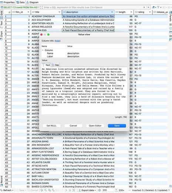Click the duplicate row icon
172x193 pixels.
(x=49, y=190)
